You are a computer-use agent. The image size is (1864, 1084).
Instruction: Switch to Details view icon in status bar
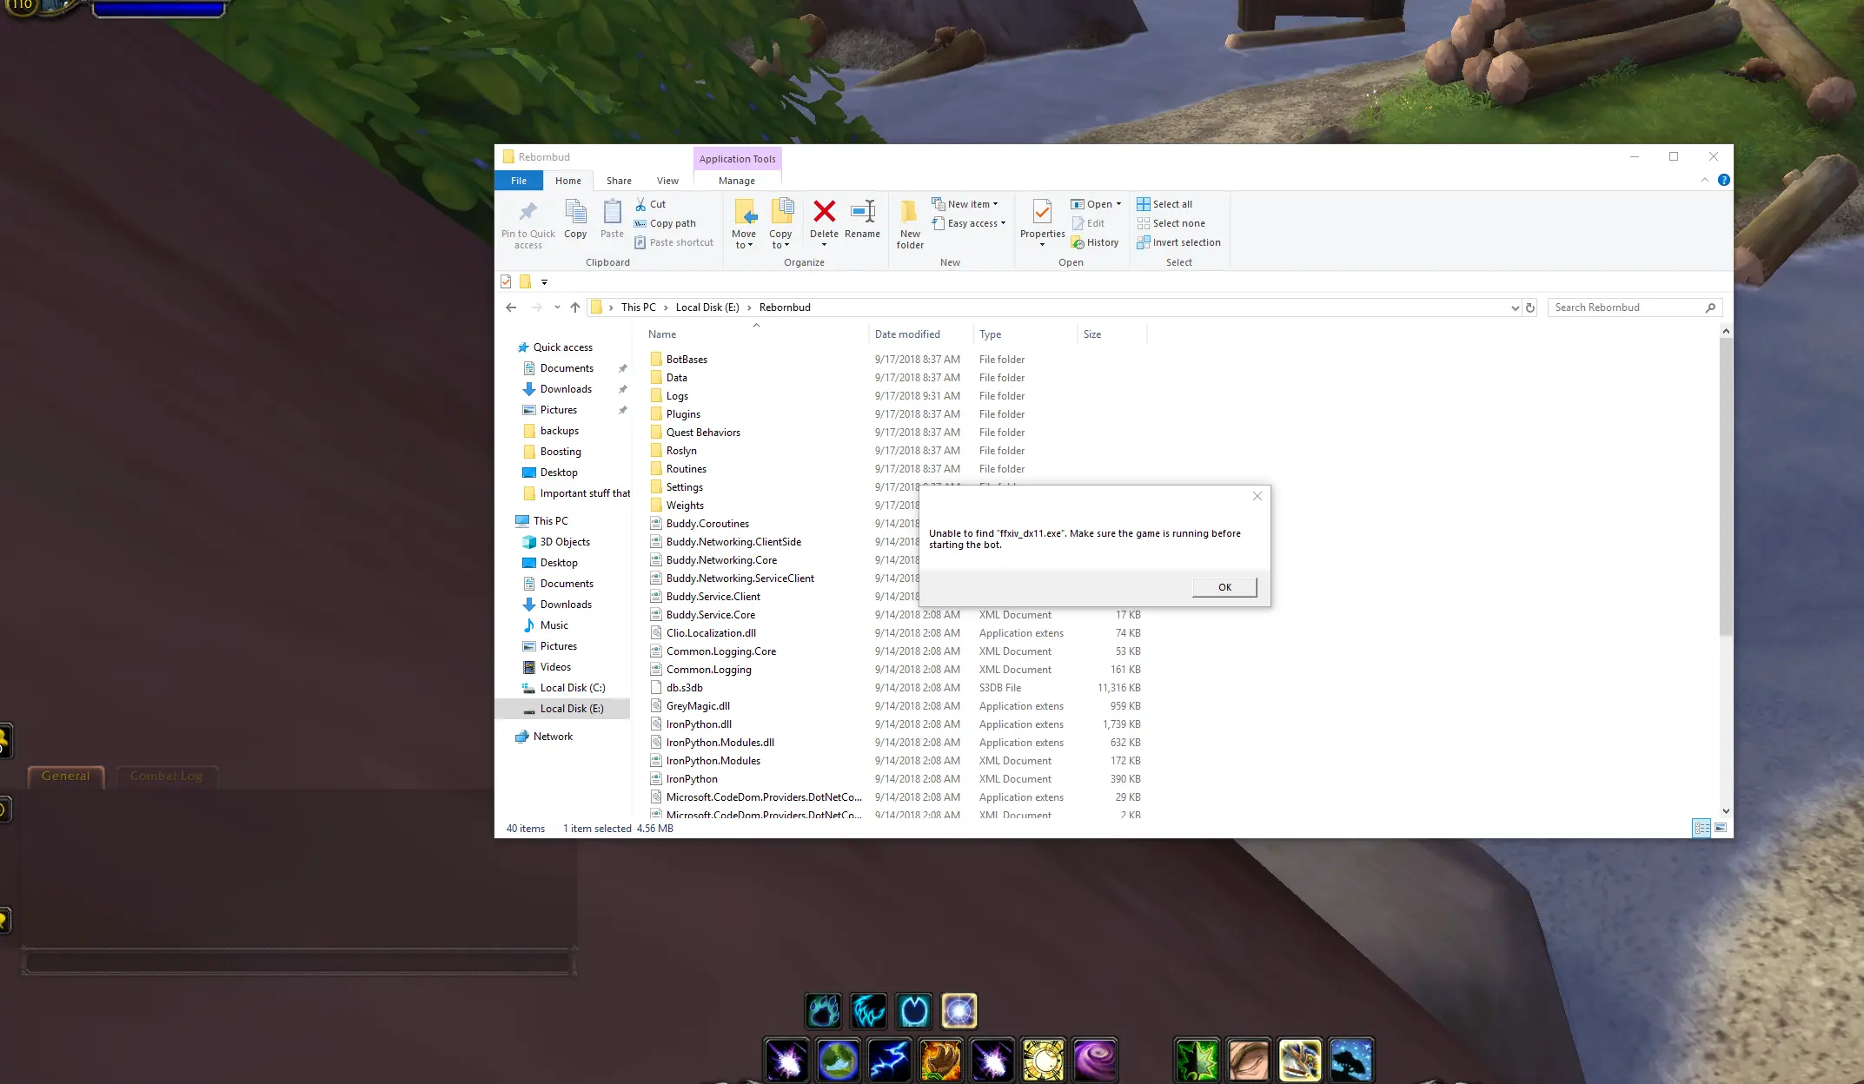[x=1701, y=828]
